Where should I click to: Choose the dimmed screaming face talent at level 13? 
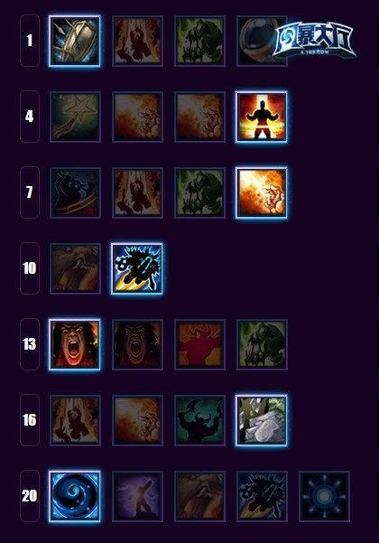coord(138,344)
